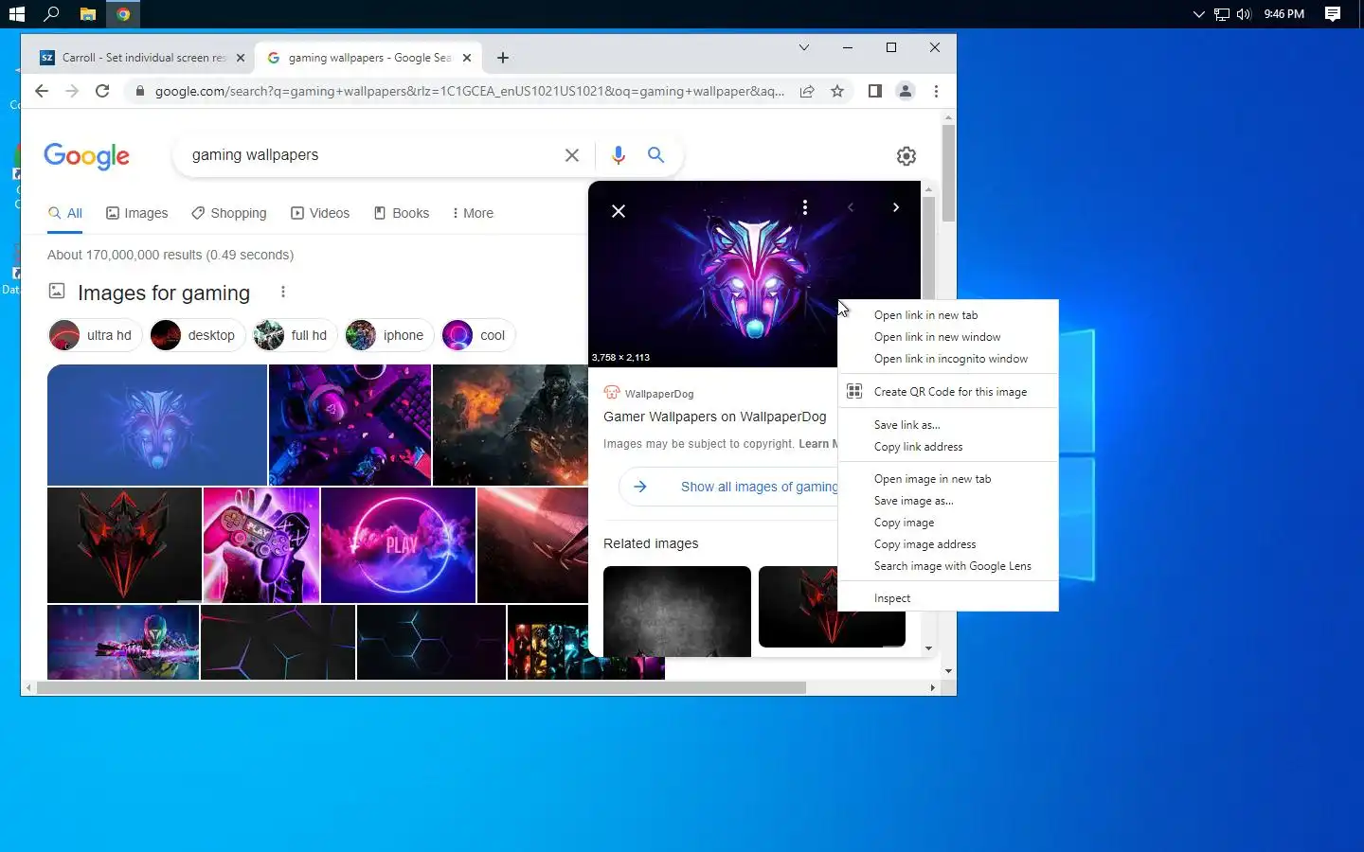Open Chrome three-dot menu
The width and height of the screenshot is (1364, 852).
tap(936, 91)
